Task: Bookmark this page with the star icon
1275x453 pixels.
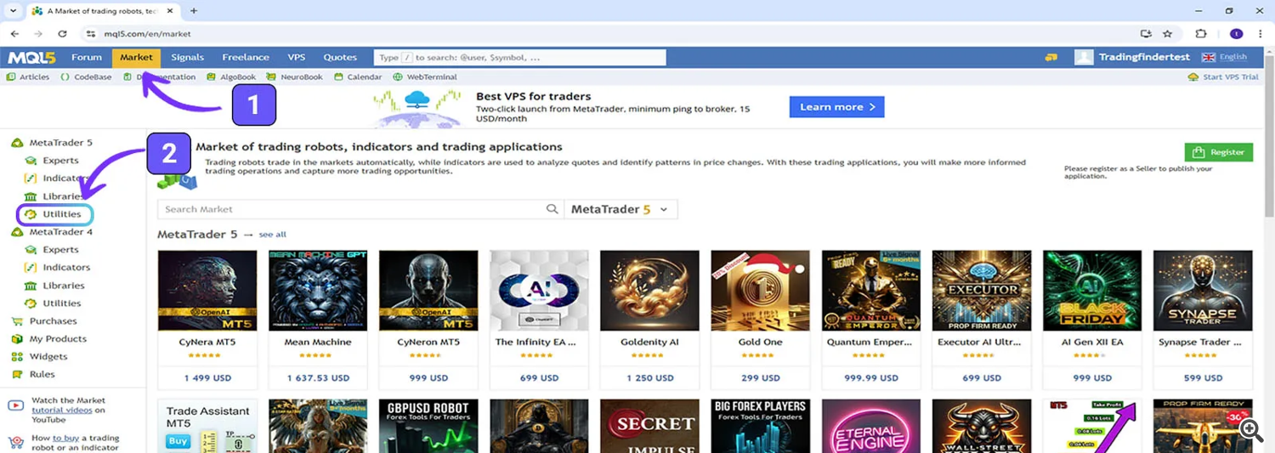Action: (x=1167, y=34)
